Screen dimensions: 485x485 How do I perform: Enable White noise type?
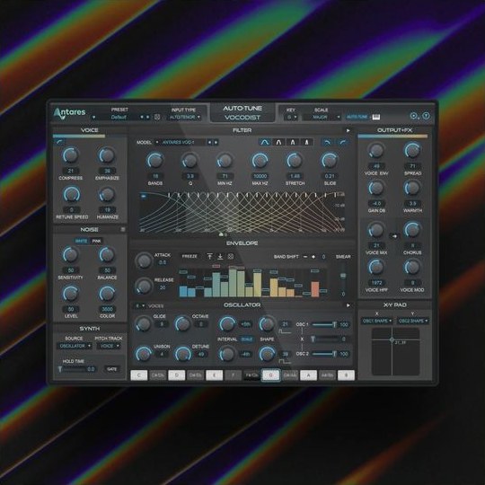(x=82, y=241)
